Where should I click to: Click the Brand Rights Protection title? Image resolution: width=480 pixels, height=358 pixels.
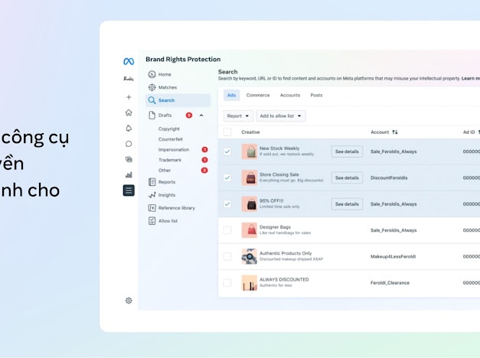pos(183,59)
